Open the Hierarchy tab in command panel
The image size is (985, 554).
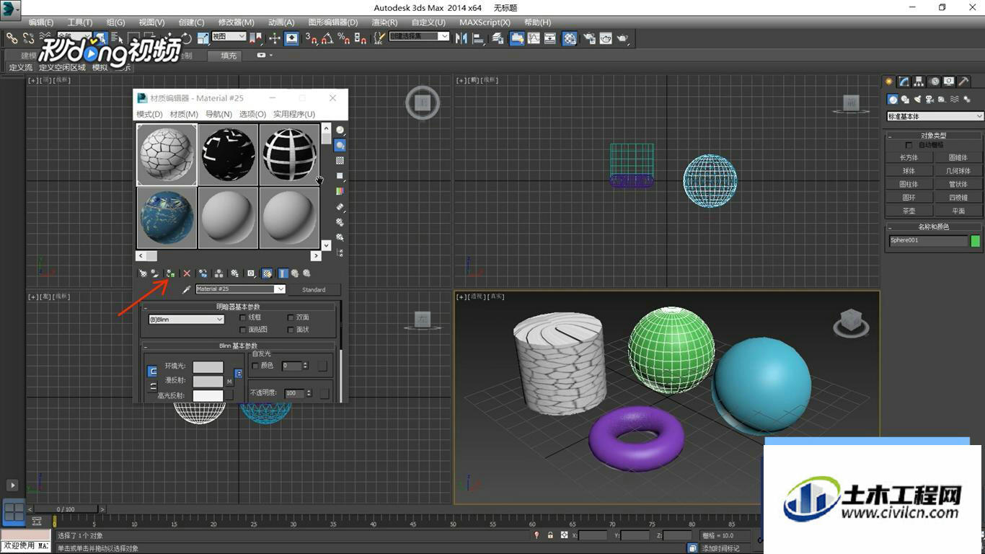coord(919,82)
